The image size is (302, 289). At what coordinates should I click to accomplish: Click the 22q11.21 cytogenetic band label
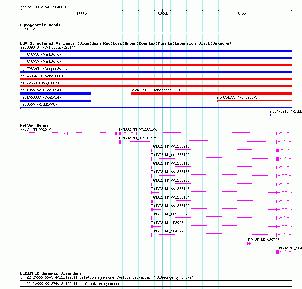(29, 29)
